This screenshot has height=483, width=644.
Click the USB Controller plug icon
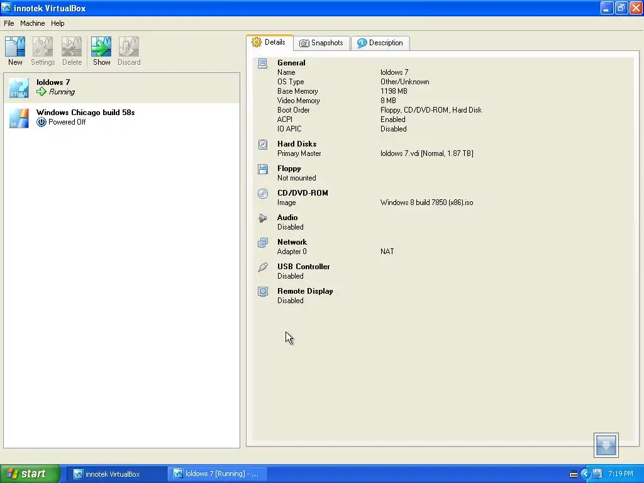tap(263, 267)
